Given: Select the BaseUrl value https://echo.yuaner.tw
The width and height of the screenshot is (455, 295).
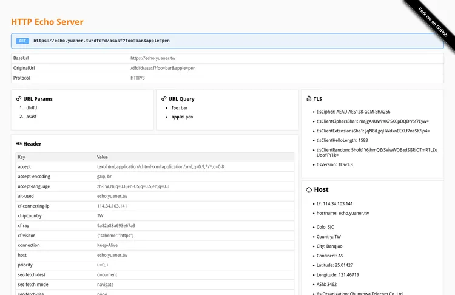Looking at the screenshot, I should (153, 58).
